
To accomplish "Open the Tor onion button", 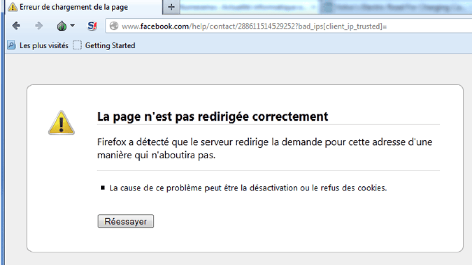I will pos(62,26).
